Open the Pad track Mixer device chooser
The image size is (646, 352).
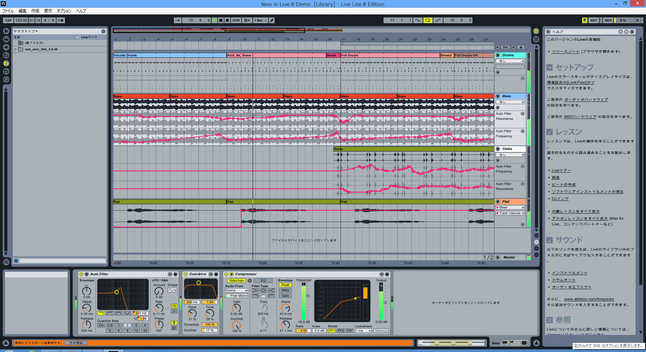[510, 208]
